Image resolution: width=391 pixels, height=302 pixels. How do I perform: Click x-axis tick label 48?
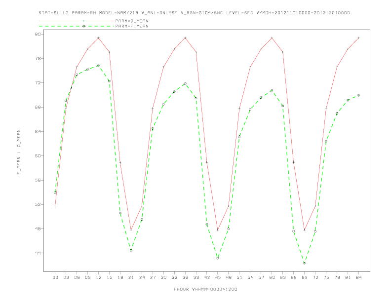(x=229, y=277)
